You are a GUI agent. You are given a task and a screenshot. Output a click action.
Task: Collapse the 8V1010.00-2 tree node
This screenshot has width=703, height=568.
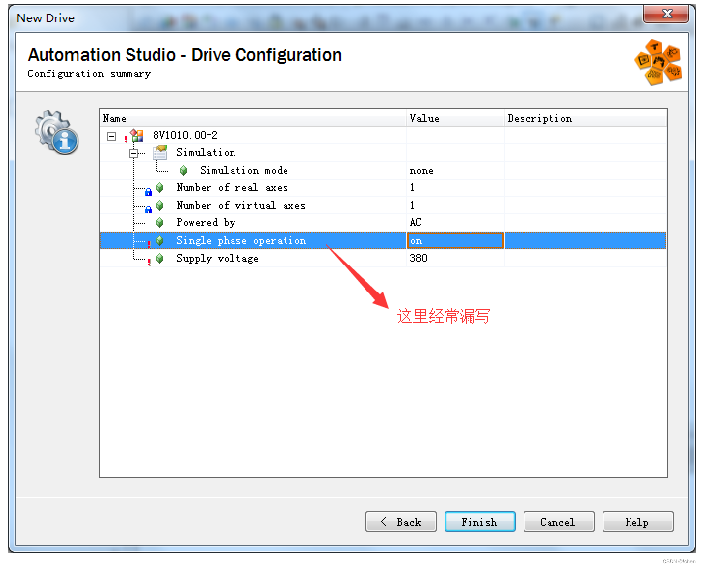(111, 136)
